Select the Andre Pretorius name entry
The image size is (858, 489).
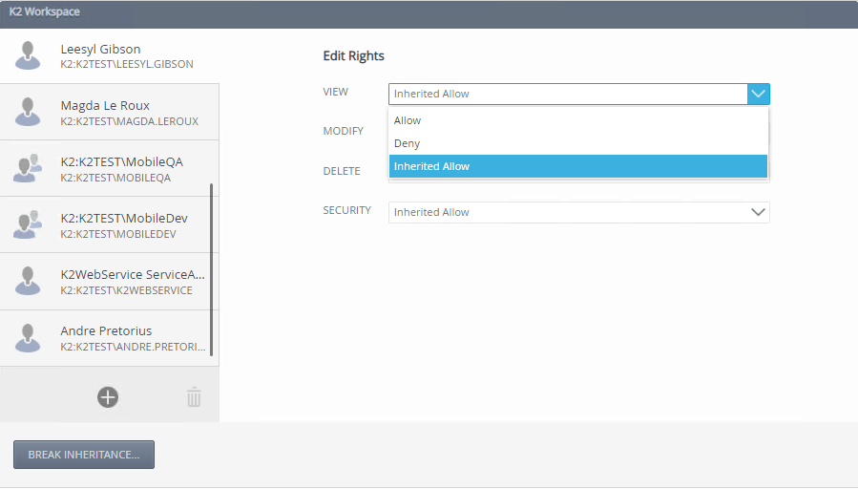pos(106,330)
